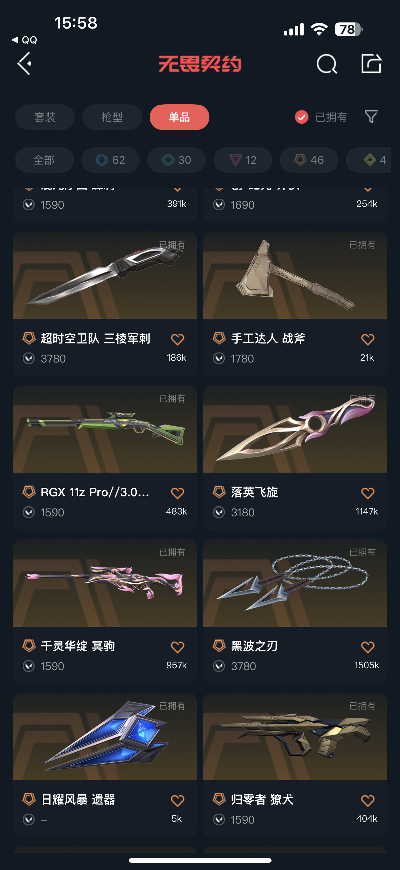Open the funnel filter icon

tap(371, 117)
